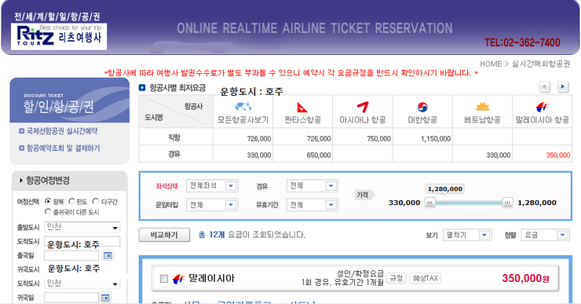Click the right price slider handle
581x304 pixels.
(507, 203)
